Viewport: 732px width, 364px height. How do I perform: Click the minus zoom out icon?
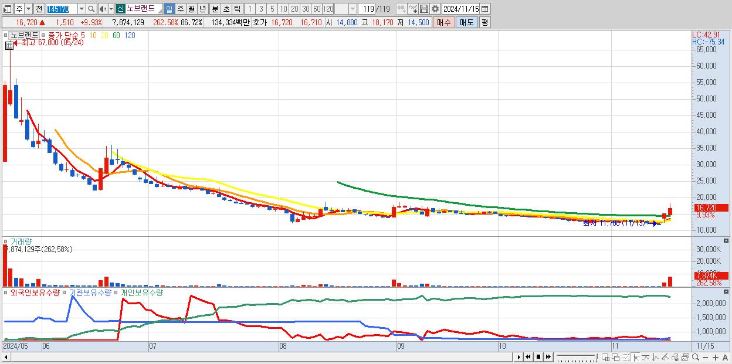(x=706, y=358)
